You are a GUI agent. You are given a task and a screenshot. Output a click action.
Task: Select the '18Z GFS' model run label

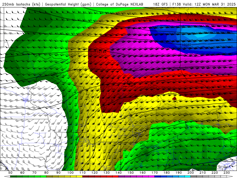coord(160,4)
